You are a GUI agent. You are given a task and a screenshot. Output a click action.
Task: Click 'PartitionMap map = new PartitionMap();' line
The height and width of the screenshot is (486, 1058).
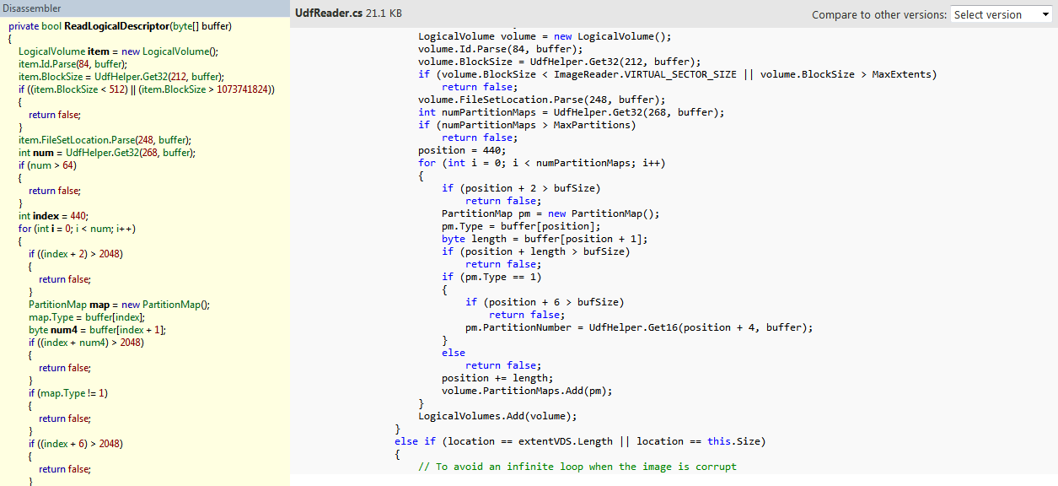pyautogui.click(x=119, y=305)
